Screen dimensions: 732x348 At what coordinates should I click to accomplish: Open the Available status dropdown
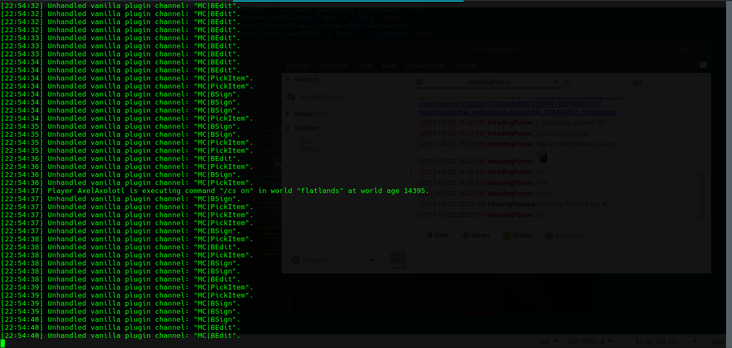(332, 260)
